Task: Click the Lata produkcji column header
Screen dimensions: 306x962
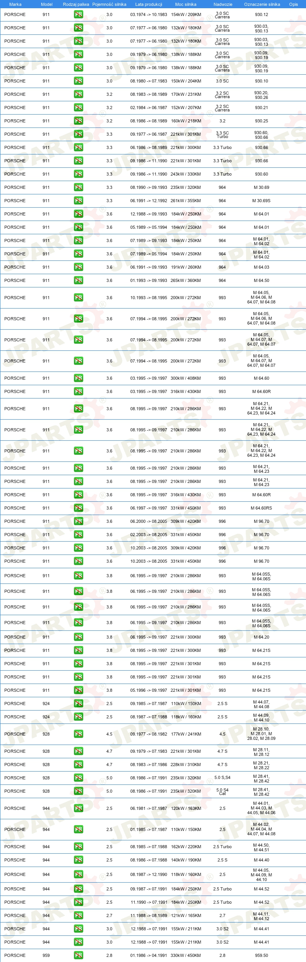Action: 149,4
